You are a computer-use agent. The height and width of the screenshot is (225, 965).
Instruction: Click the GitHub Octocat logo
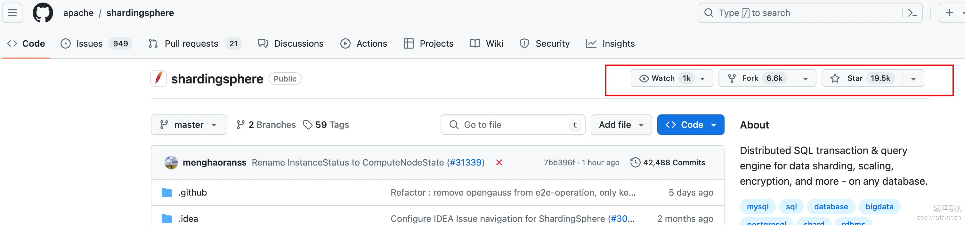point(43,13)
